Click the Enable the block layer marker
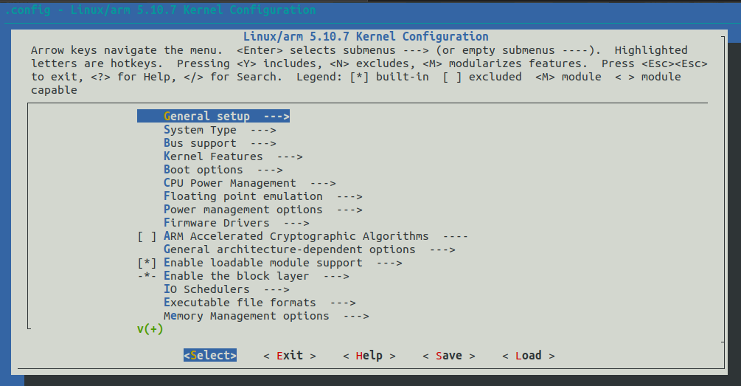 point(147,276)
